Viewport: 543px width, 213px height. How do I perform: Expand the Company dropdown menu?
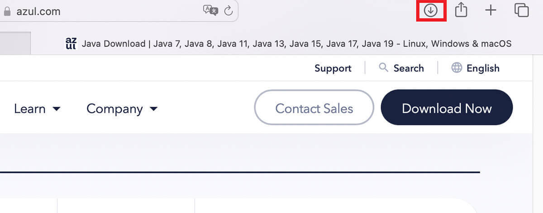click(x=122, y=109)
